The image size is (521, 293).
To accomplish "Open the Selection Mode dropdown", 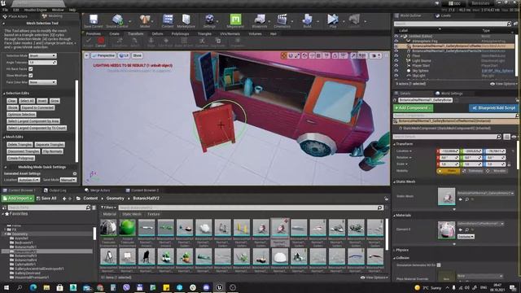I will point(42,56).
